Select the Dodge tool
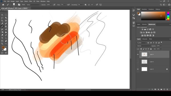Viewport: 171px width, 96px height. tap(2, 35)
